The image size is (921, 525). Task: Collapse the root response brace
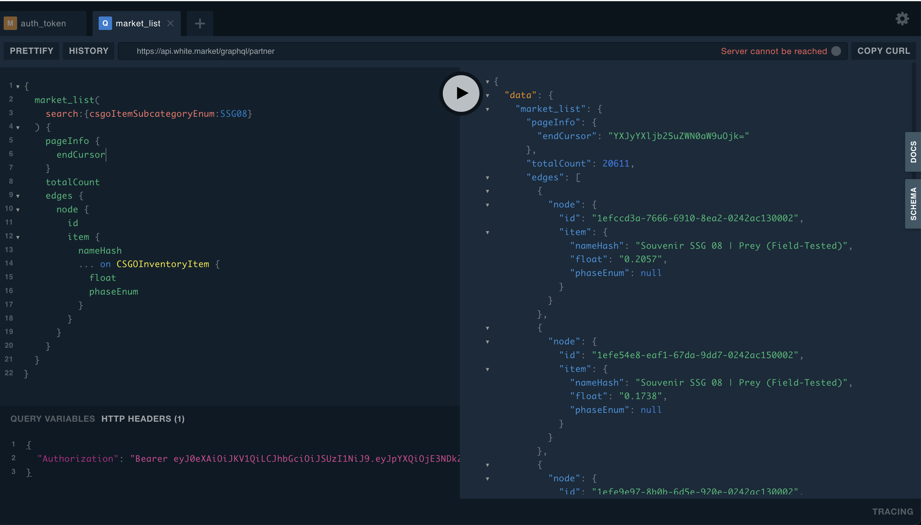487,82
